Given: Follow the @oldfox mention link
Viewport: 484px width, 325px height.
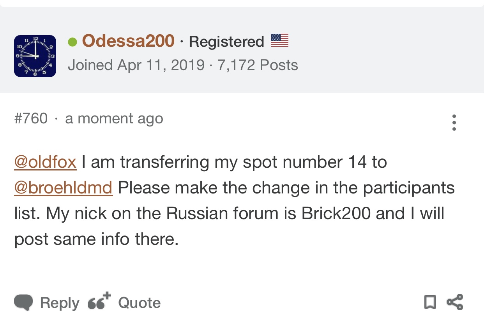Looking at the screenshot, I should 45,162.
